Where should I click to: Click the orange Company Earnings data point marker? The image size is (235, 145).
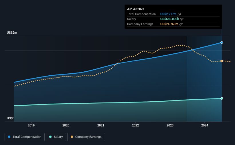(x=222, y=61)
